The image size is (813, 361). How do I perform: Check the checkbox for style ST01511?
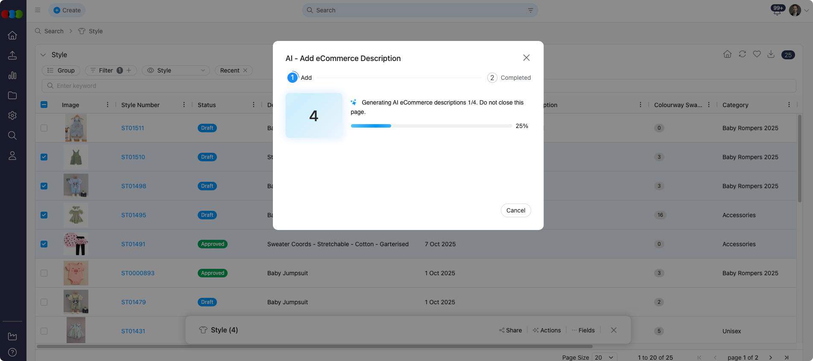click(x=44, y=128)
